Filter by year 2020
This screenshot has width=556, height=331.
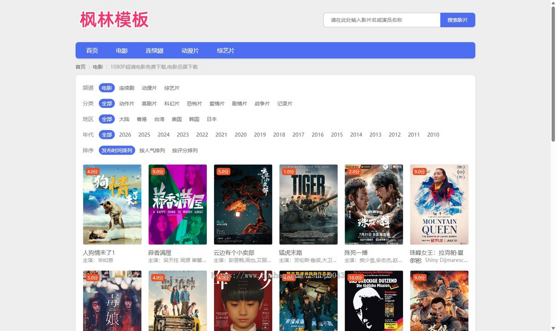tap(240, 135)
